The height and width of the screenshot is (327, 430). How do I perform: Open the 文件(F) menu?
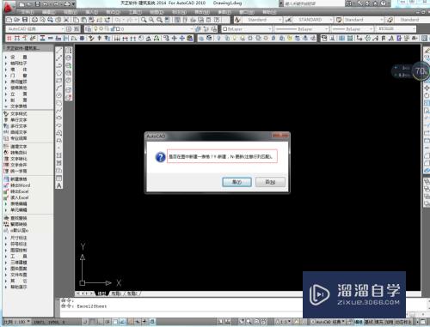coord(28,12)
